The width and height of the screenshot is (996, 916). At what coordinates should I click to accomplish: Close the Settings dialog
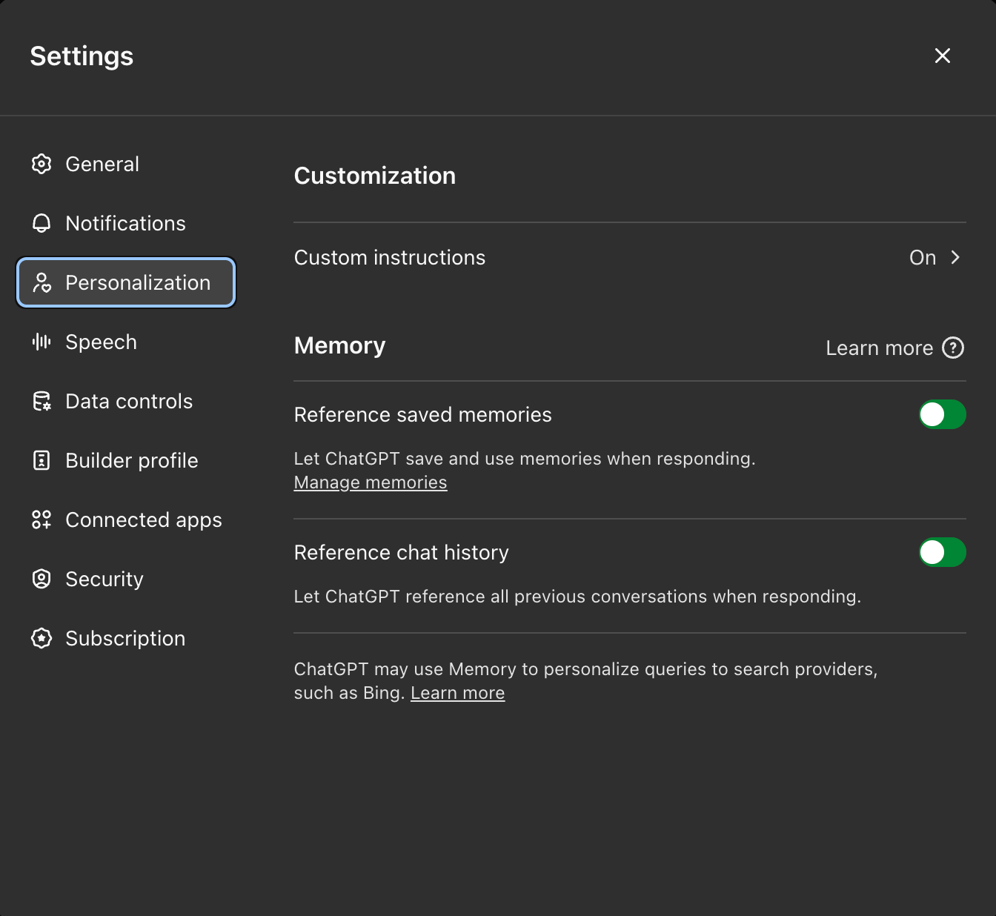942,56
